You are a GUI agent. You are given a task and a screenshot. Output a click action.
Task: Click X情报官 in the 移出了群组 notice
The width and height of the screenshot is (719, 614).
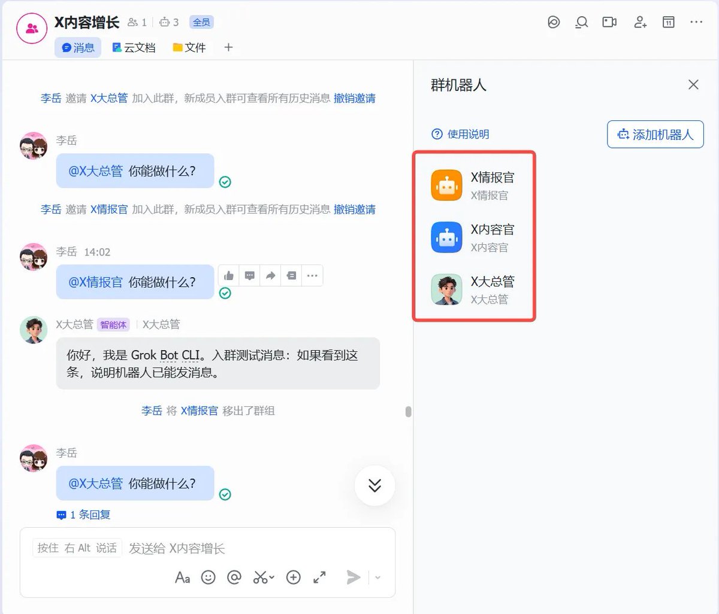(200, 411)
